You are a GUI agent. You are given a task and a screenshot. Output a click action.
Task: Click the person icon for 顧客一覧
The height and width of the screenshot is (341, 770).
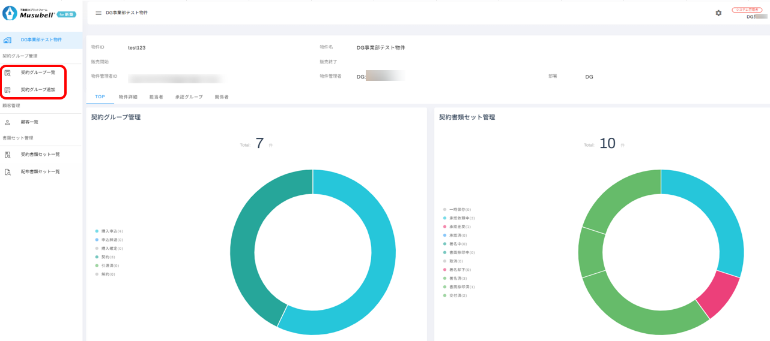7,122
